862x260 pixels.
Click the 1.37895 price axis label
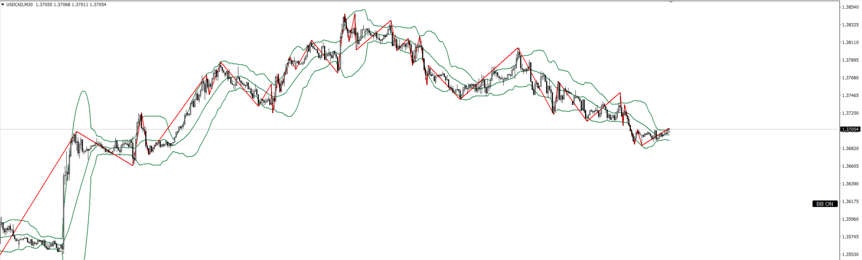click(x=849, y=60)
